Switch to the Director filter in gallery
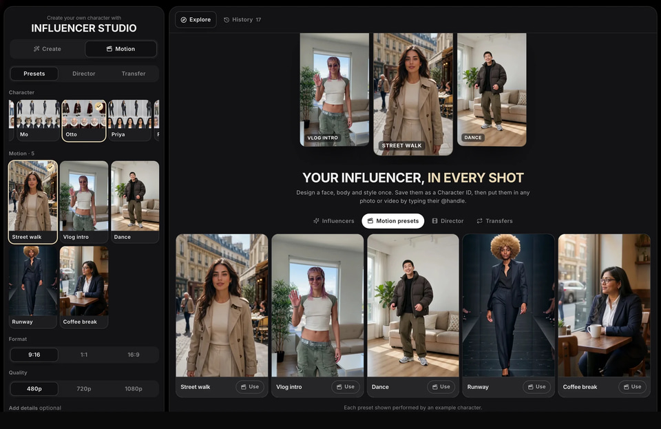The height and width of the screenshot is (429, 661). [x=448, y=221]
